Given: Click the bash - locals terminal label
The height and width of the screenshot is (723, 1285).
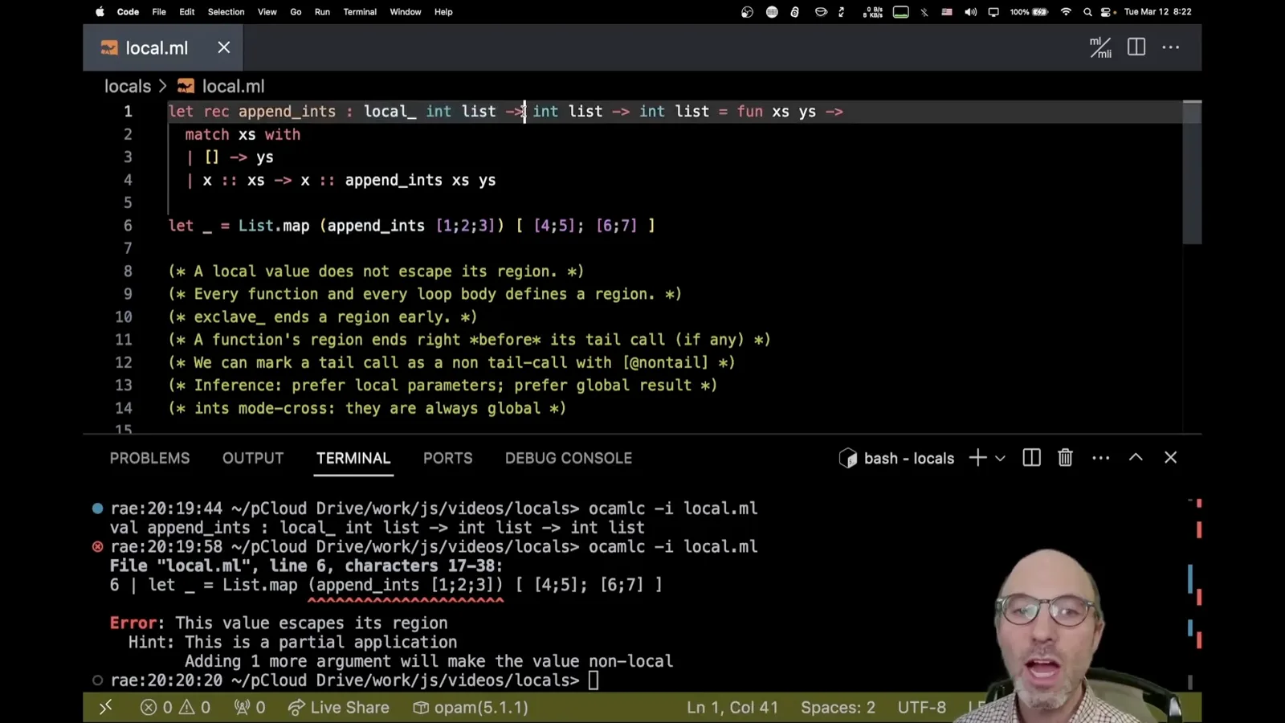Looking at the screenshot, I should click(897, 458).
